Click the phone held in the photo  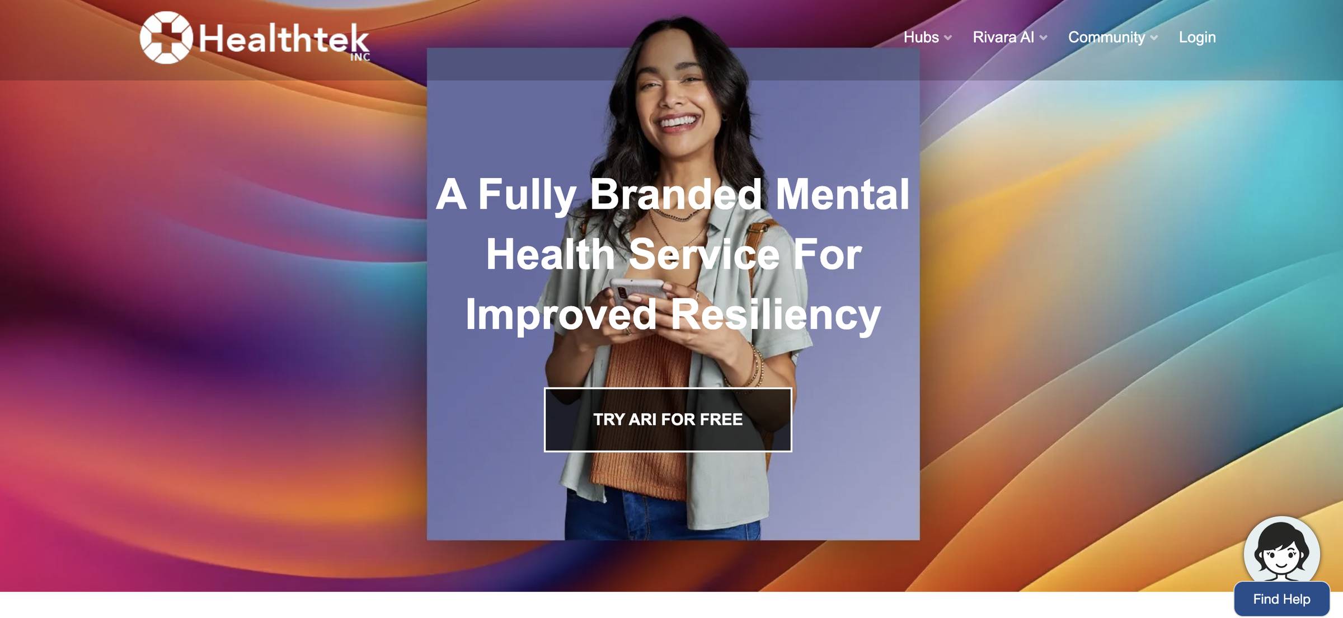pos(637,291)
